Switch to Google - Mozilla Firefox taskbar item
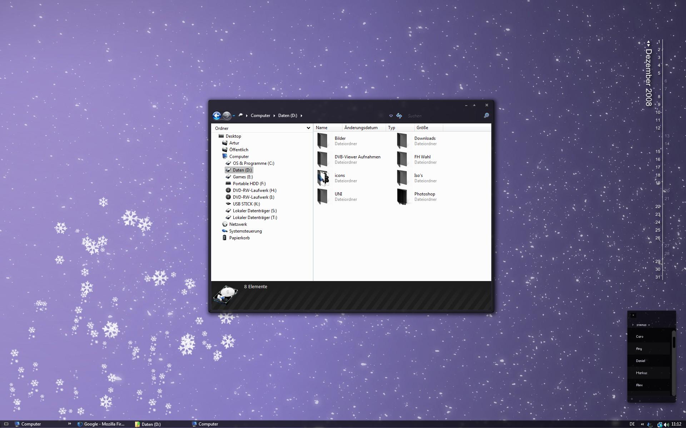686x428 pixels. pos(101,424)
